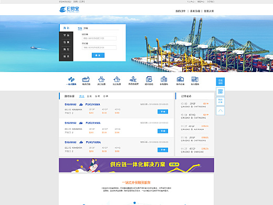Viewport: 273px width, 205px height.
Task: Click the blue online-consultation sidebar button
Action: point(220,82)
